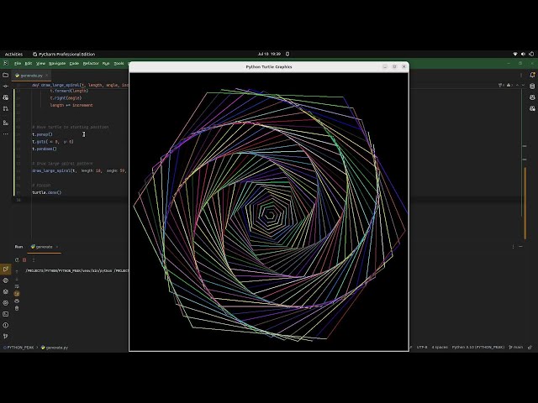Open more options next to stop button
The image size is (538, 403).
point(34,259)
